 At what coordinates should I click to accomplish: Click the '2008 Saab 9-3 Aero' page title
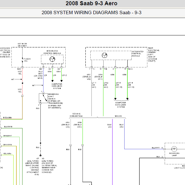click(91, 3)
